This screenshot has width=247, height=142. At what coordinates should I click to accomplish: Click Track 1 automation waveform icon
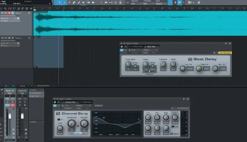tap(29, 13)
